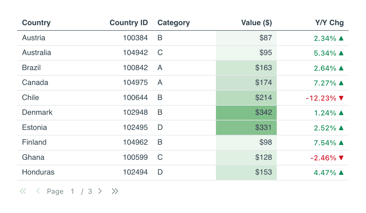Click the red down arrow for Ghana
This screenshot has height=213, width=366.
click(x=341, y=158)
